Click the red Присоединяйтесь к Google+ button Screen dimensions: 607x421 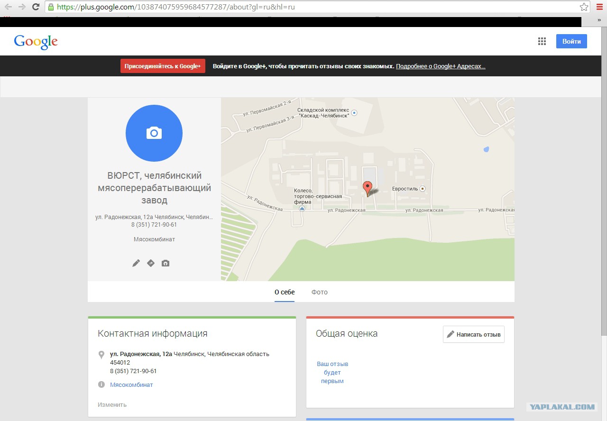pos(163,66)
